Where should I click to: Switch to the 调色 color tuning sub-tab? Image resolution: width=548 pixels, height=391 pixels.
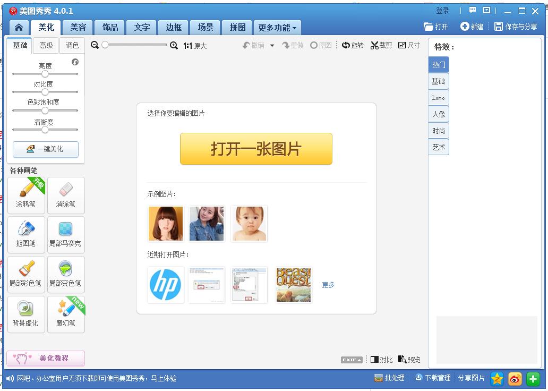click(x=72, y=46)
